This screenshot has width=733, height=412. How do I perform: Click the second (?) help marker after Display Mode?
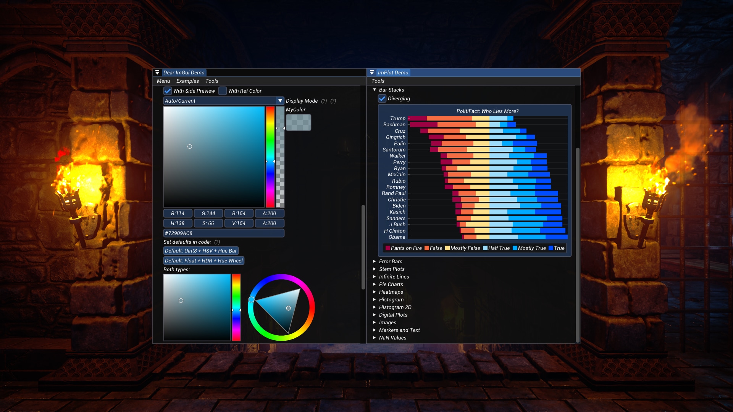pyautogui.click(x=333, y=101)
